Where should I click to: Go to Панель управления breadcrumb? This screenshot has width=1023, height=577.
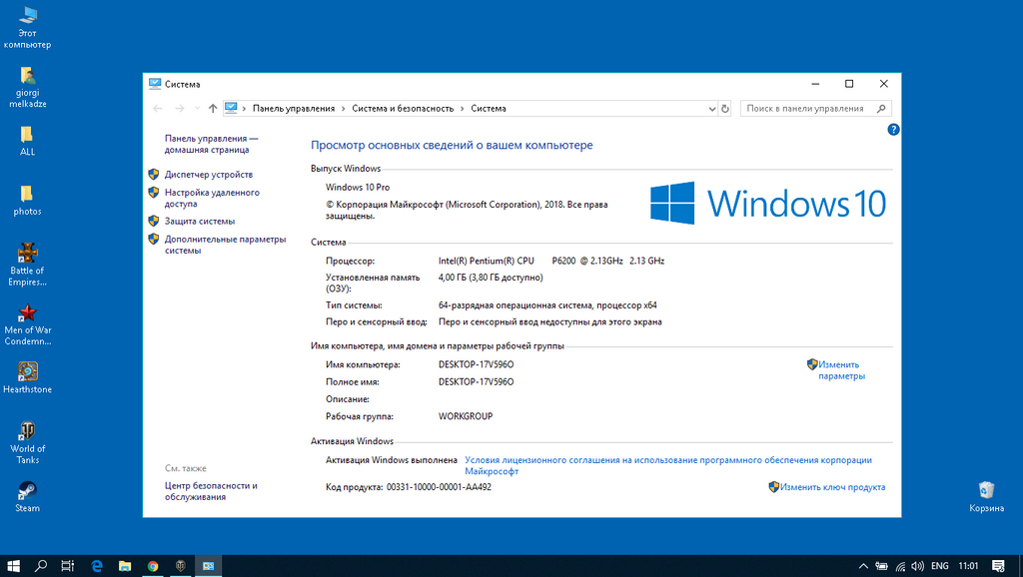pyautogui.click(x=294, y=109)
